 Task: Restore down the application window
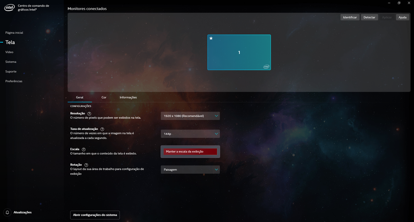[x=399, y=3]
